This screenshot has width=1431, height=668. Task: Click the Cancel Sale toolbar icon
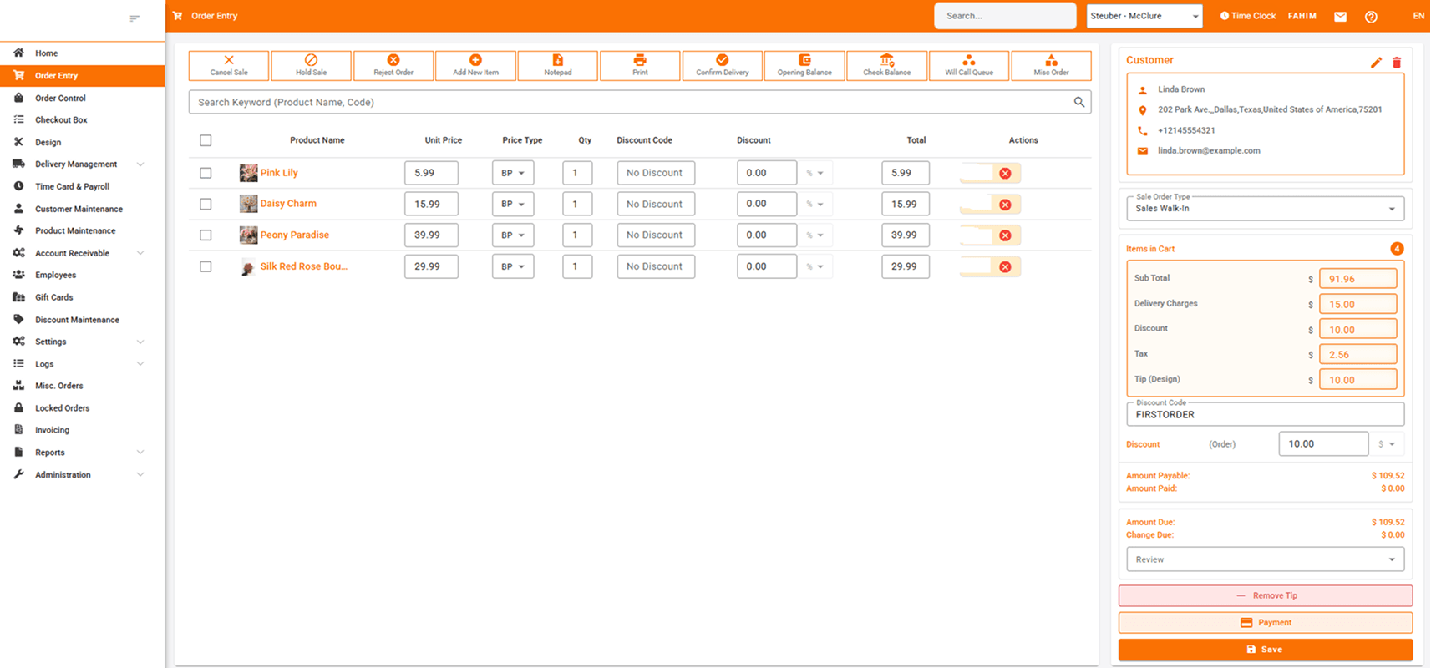229,61
